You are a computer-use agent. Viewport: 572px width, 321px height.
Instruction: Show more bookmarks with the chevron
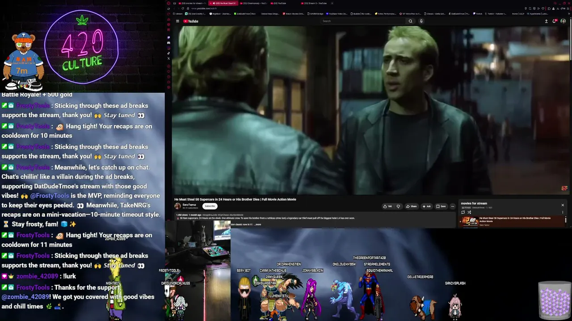click(x=569, y=14)
